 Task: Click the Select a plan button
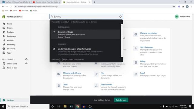click(121, 100)
